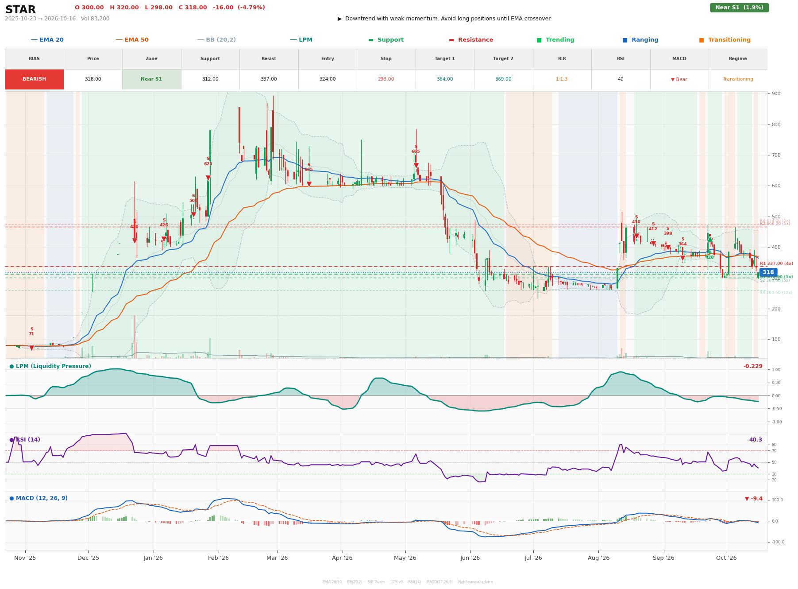Screen dimensions: 798x589
Task: Toggle the EMA 50 legend entry
Action: point(132,40)
